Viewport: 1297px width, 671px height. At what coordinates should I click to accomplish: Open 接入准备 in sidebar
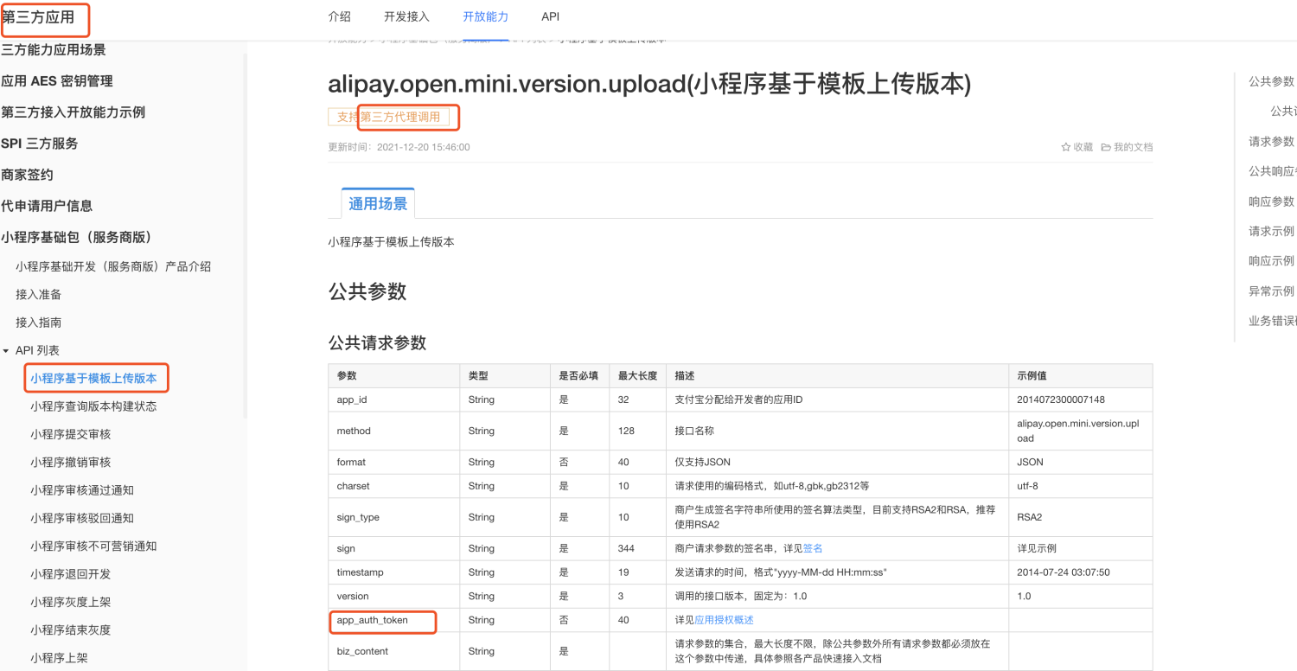coord(38,294)
